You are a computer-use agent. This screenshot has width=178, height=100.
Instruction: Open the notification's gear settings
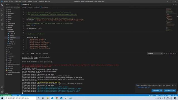(x=173, y=85)
